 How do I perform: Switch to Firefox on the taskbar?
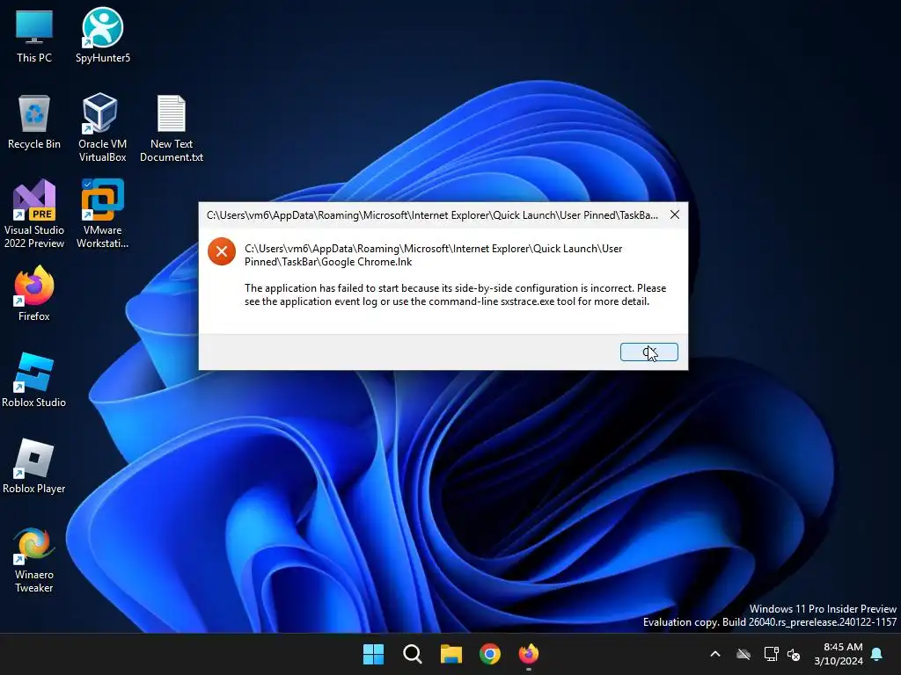[x=529, y=654]
